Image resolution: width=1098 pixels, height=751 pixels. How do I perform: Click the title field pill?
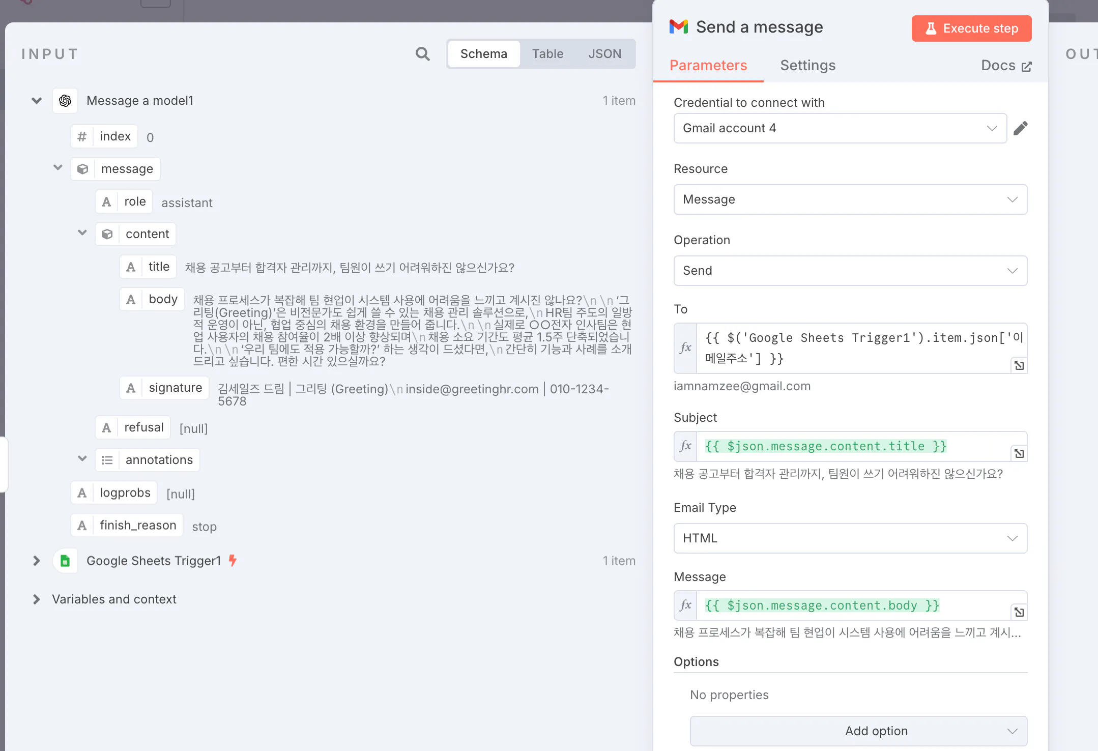tap(148, 267)
